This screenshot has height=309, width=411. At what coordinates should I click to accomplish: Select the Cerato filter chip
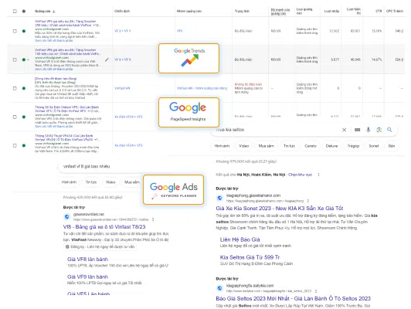click(311, 146)
